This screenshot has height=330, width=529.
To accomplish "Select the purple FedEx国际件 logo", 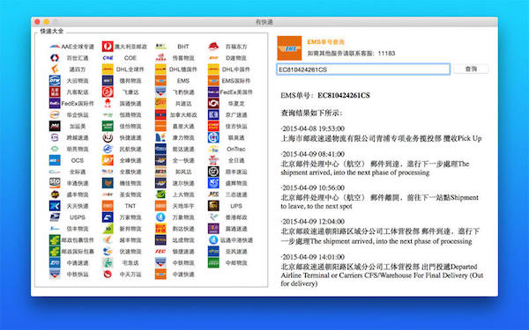I will 55,103.
